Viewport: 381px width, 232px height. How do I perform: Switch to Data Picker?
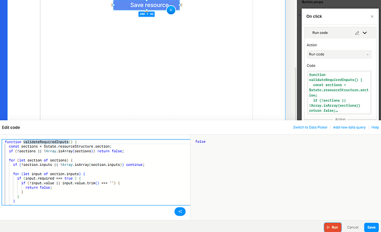[x=310, y=127]
